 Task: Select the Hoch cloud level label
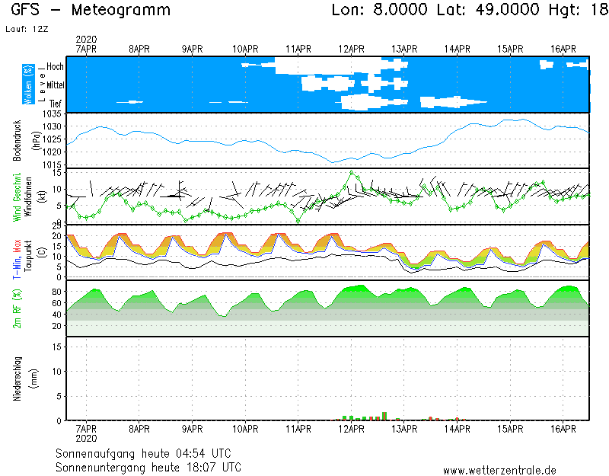click(55, 67)
